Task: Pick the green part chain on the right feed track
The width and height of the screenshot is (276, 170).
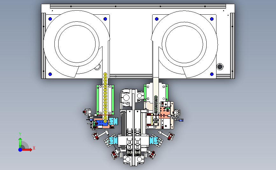Action: tap(156, 104)
